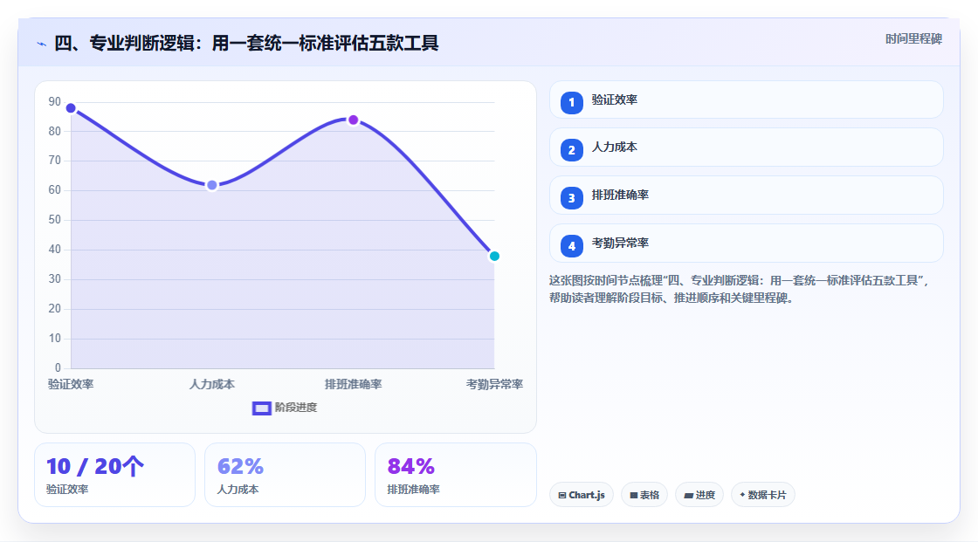Open the 验证效率 list item

tap(746, 99)
